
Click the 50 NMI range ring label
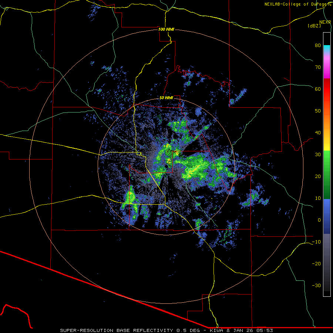(166, 98)
